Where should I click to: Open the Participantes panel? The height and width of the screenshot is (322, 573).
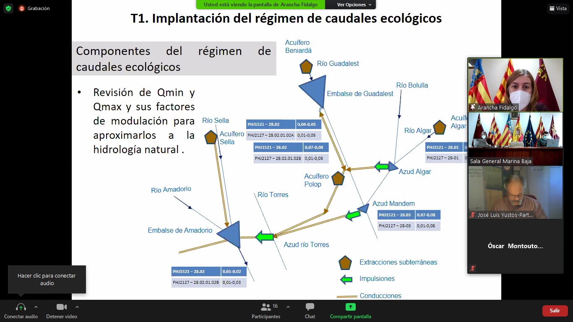click(266, 311)
